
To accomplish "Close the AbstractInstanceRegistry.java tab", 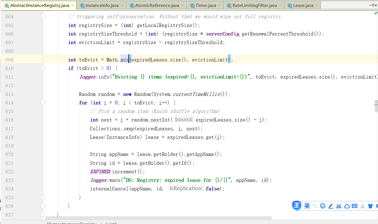I will [73, 6].
